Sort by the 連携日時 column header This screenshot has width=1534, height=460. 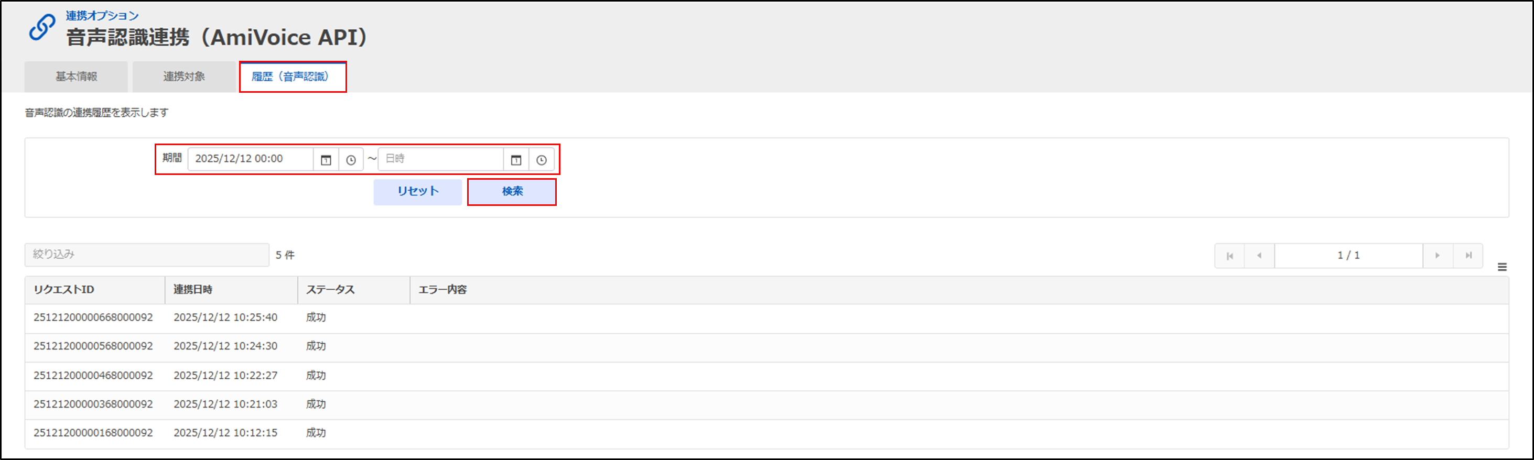193,290
